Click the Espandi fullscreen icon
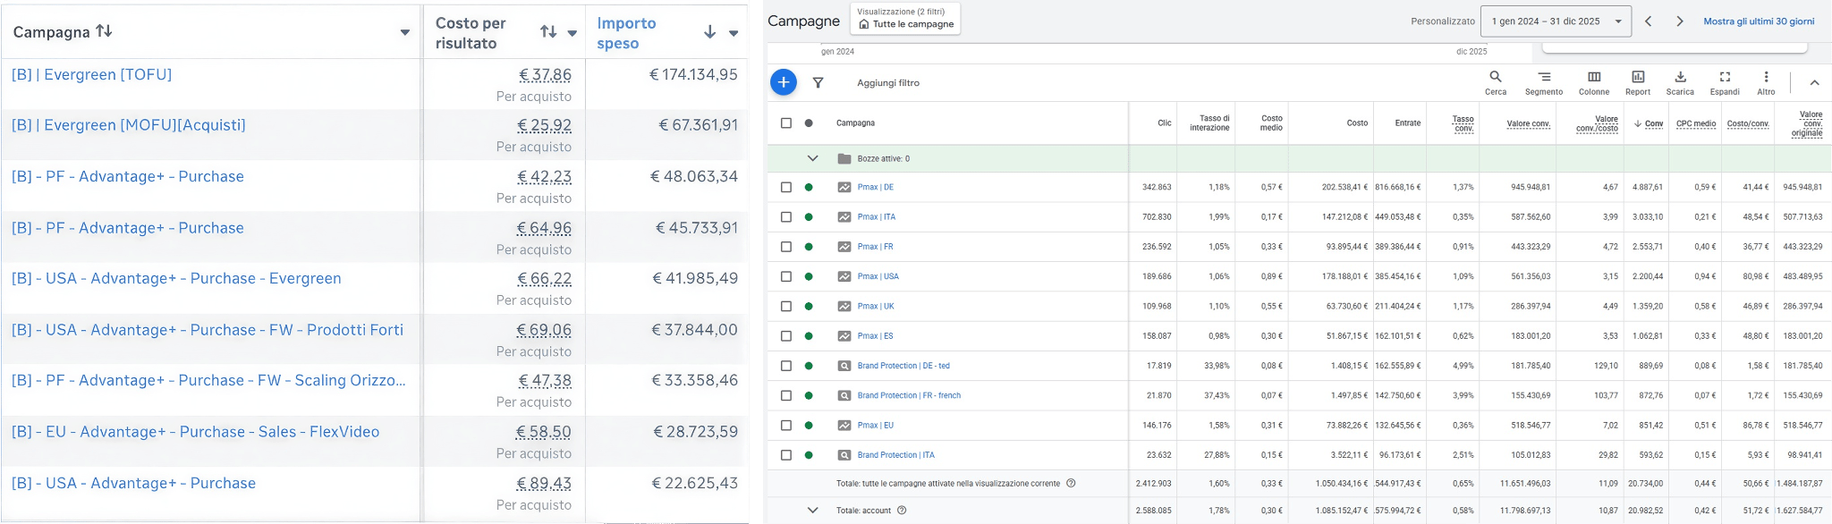The image size is (1832, 524). (x=1725, y=82)
